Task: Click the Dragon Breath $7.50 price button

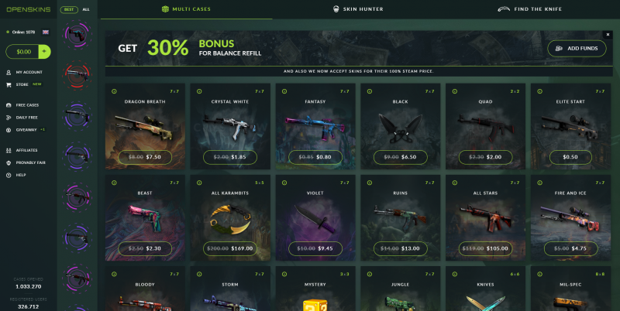Action: coord(145,157)
